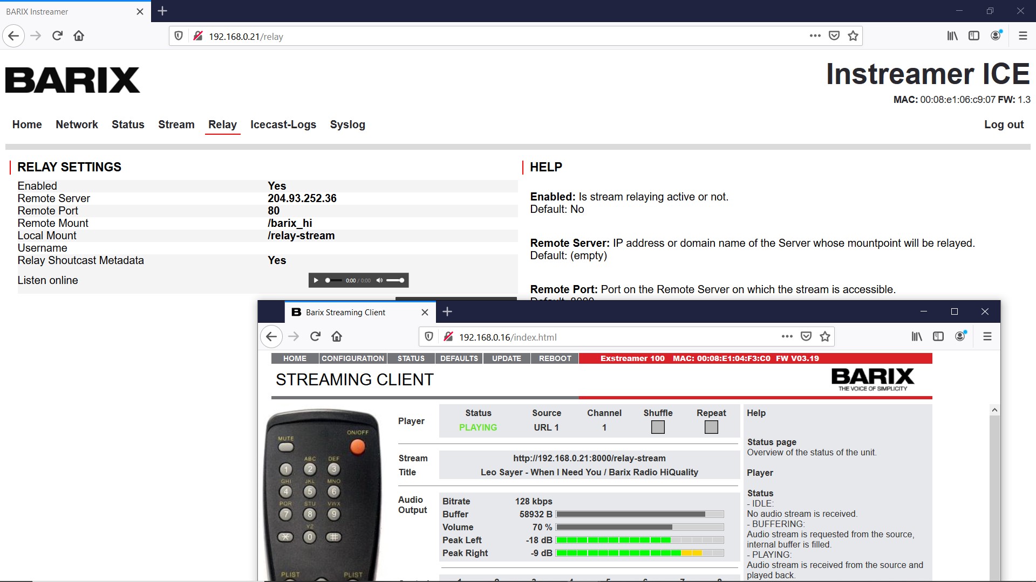
Task: Open the library menu in the top toolbar
Action: (952, 36)
